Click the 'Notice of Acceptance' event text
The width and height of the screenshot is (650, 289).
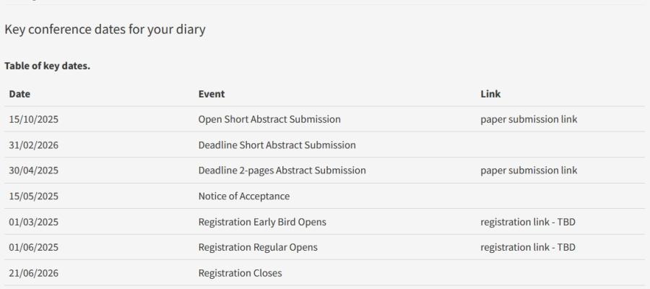243,197
